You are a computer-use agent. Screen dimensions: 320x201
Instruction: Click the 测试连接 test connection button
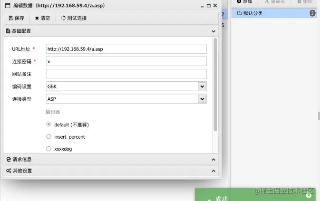[x=74, y=18]
